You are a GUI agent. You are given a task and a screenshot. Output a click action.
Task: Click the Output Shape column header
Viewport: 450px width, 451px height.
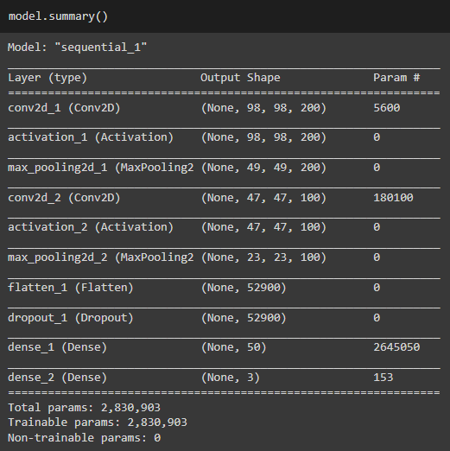(240, 78)
